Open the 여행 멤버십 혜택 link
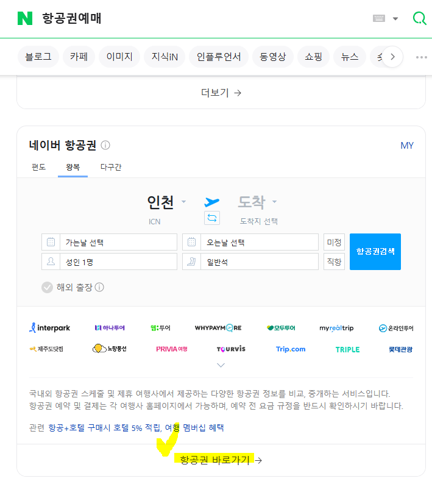The width and height of the screenshot is (432, 484). coord(194,428)
